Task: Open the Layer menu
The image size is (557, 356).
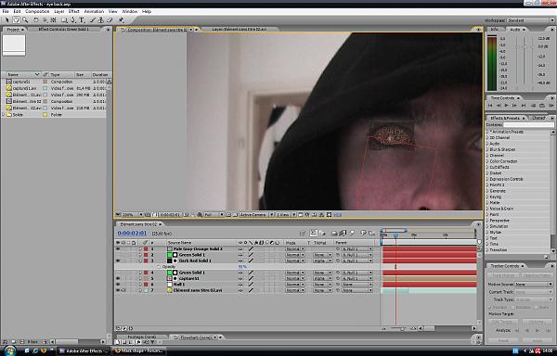Action: pos(59,11)
